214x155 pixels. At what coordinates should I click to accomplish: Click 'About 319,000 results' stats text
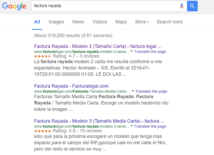[x=73, y=36]
